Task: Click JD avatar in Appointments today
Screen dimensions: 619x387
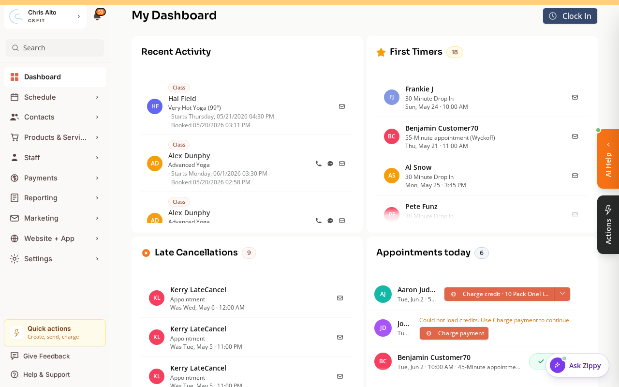Action: [383, 328]
